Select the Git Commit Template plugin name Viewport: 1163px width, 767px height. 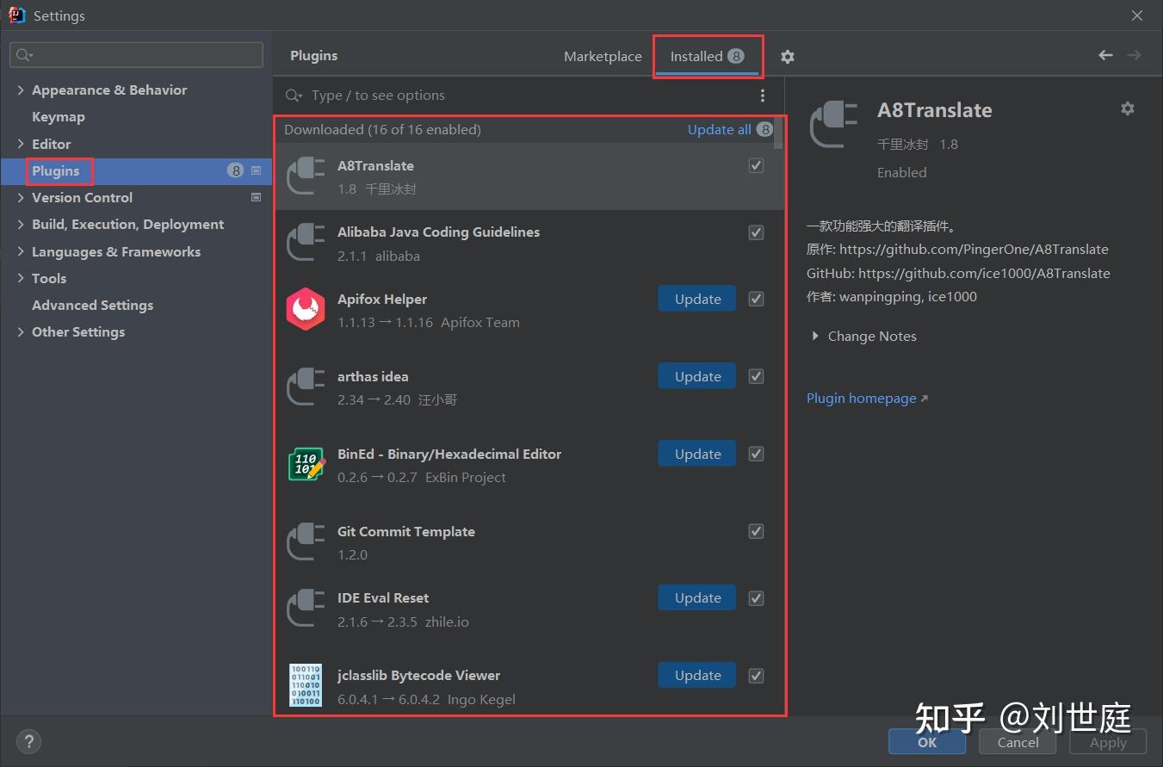[x=406, y=531]
